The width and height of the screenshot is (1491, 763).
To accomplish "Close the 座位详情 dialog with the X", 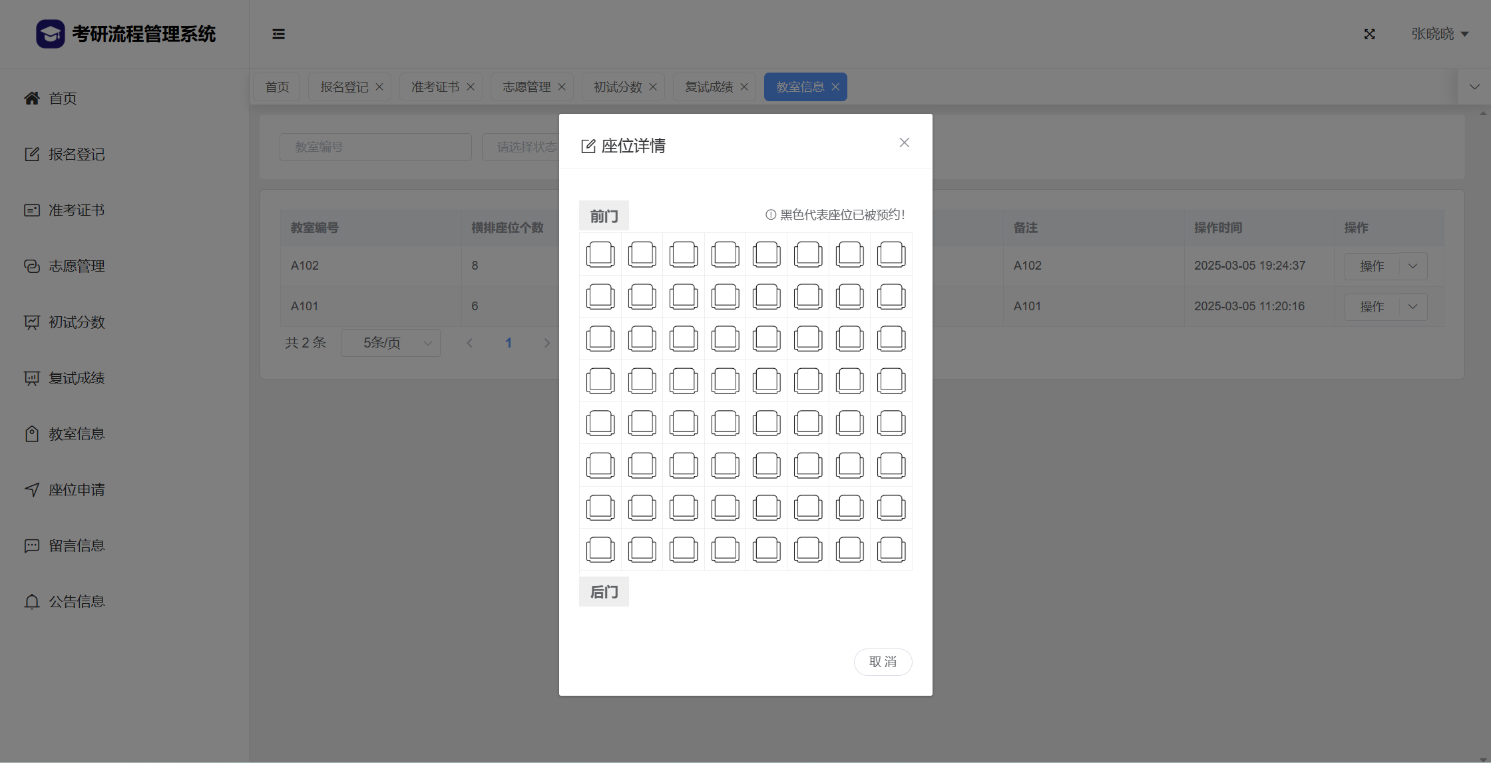I will coord(904,142).
